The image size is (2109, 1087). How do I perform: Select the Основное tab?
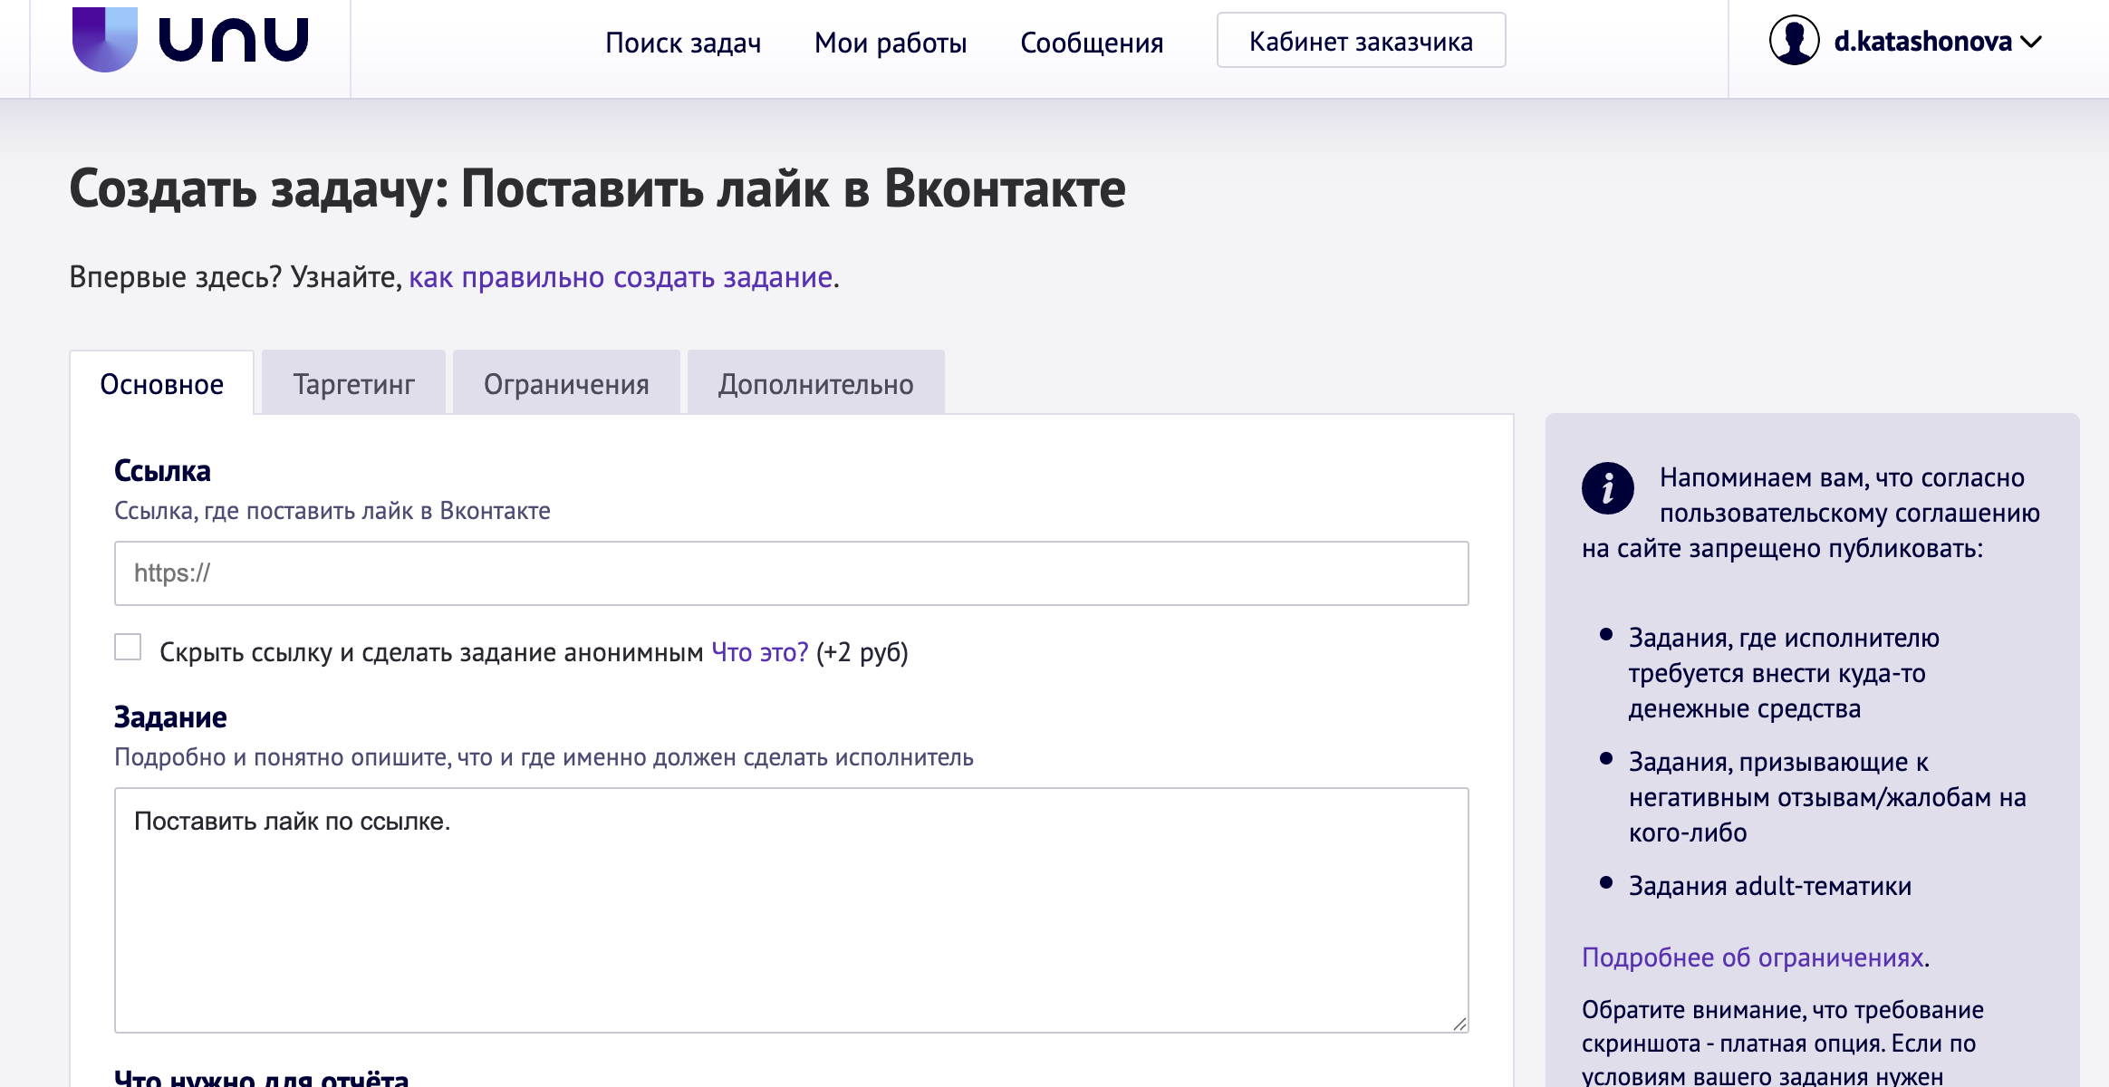[162, 383]
